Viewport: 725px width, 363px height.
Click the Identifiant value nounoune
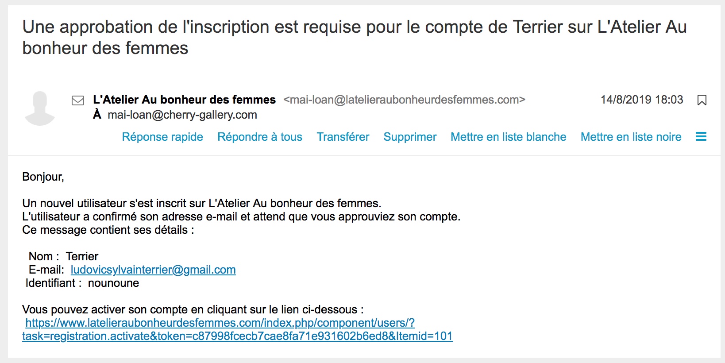point(113,283)
